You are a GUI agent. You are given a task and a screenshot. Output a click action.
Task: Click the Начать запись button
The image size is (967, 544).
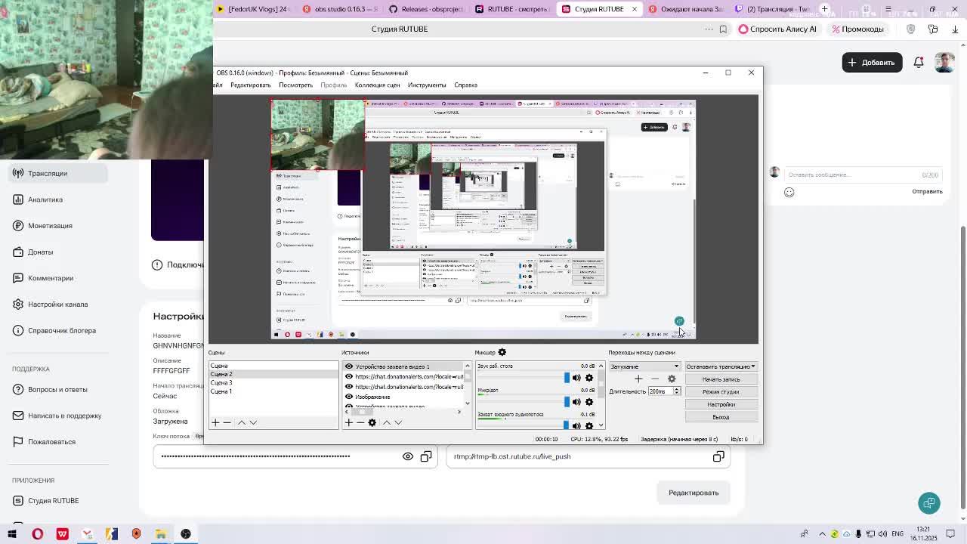pyautogui.click(x=721, y=379)
